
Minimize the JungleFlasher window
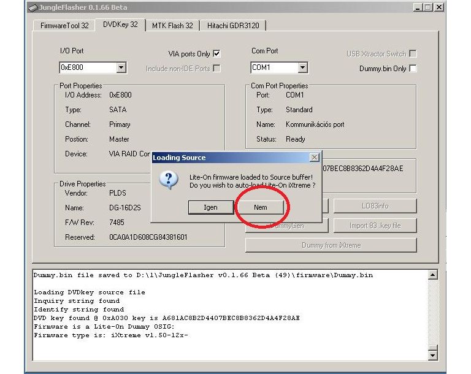point(418,7)
